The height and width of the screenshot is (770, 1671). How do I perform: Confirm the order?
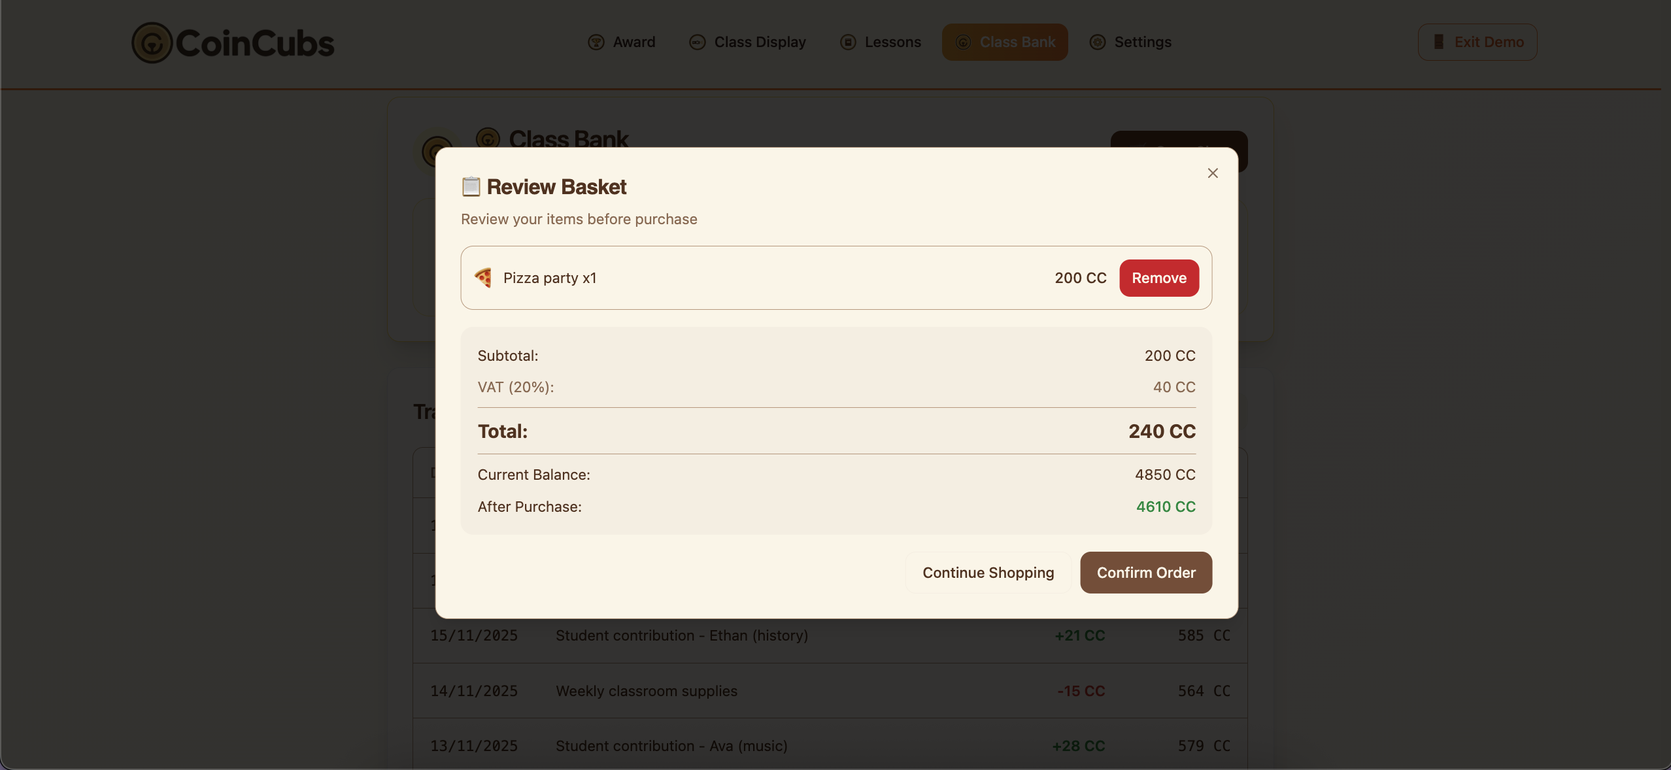click(1145, 573)
